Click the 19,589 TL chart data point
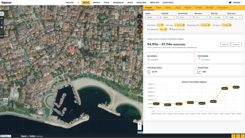 coord(168,105)
